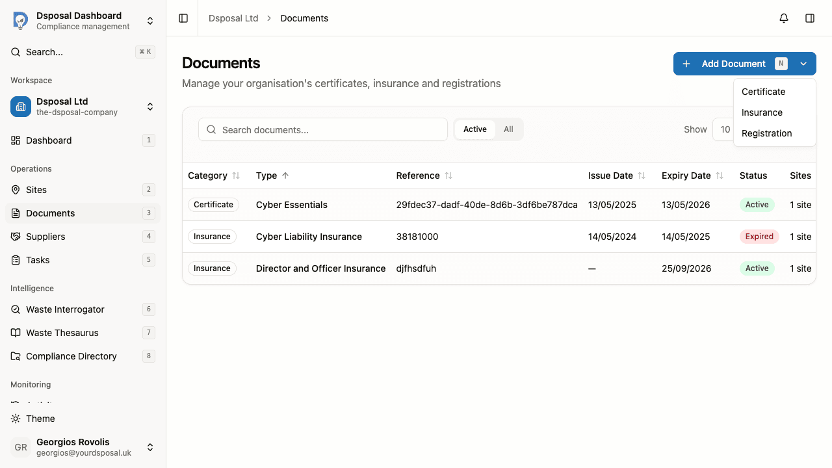
Task: Open the Tasks list
Action: click(x=38, y=260)
